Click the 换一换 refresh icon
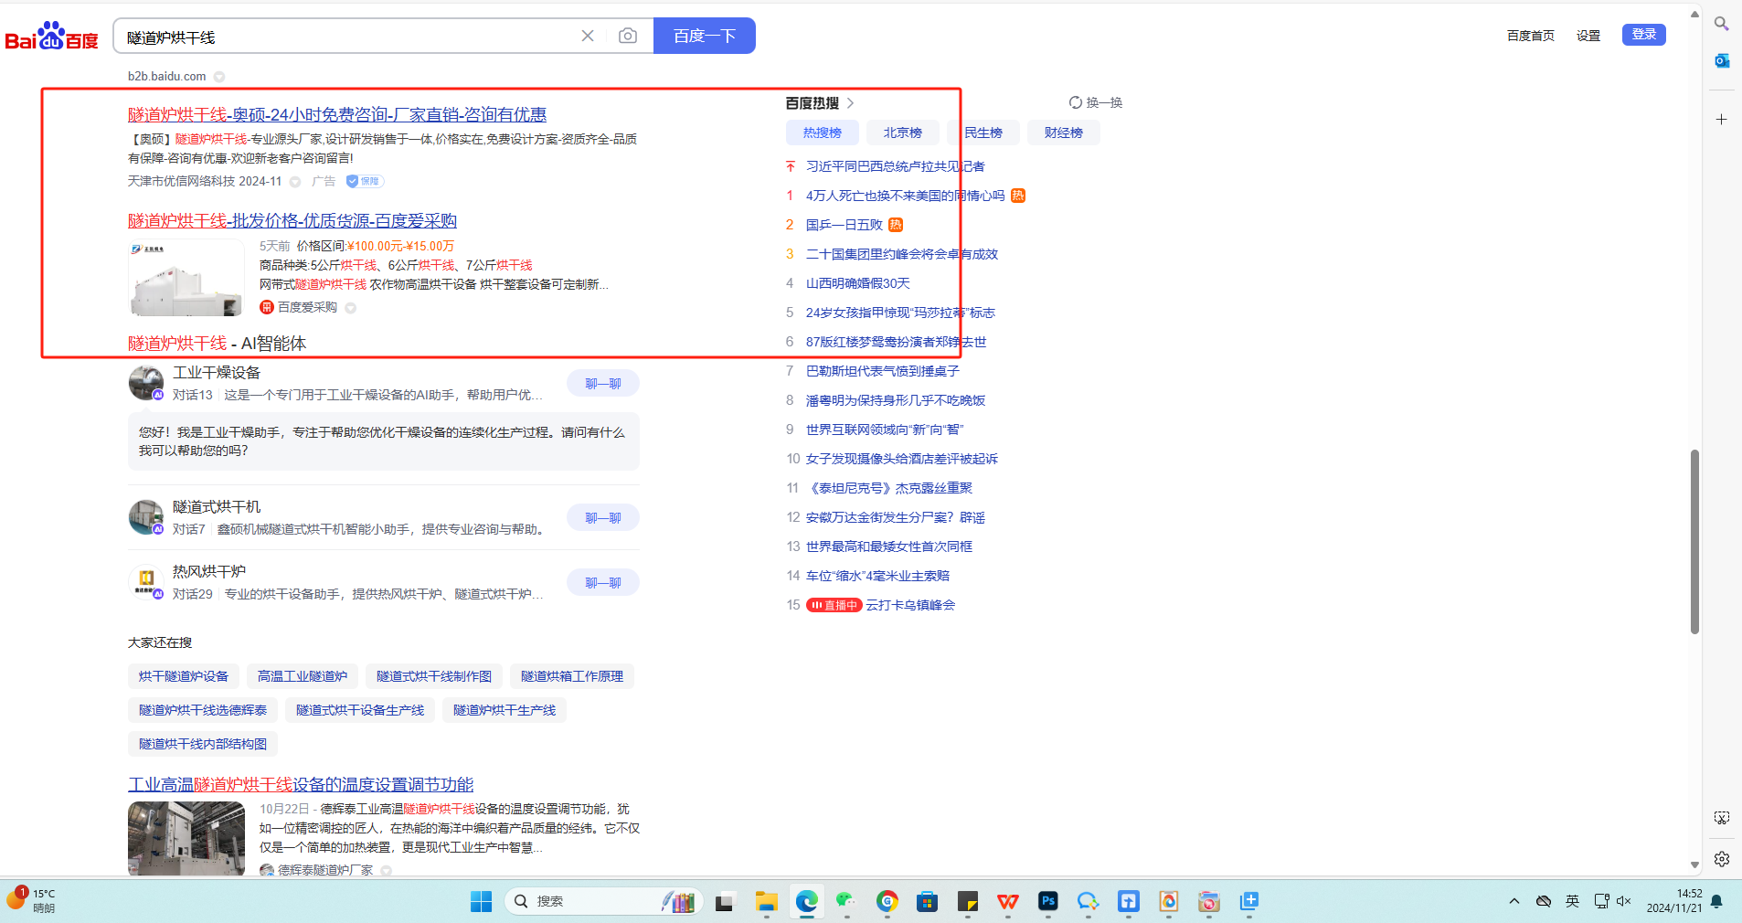The image size is (1742, 923). click(1076, 102)
